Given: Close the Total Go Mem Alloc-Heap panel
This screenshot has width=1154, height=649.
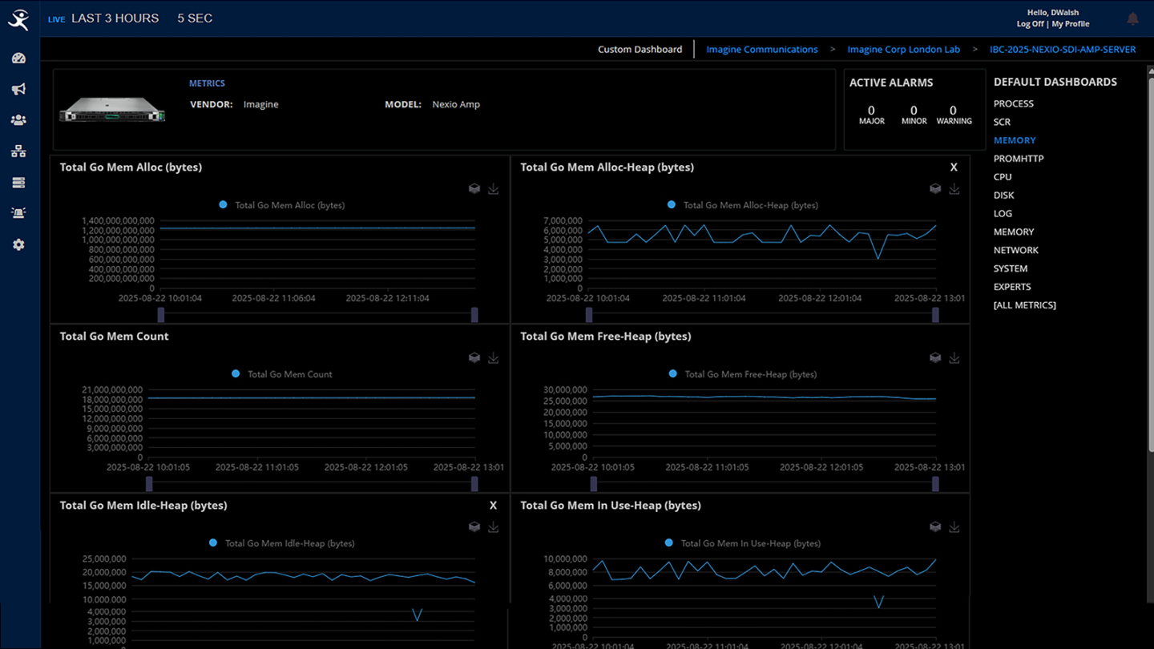Looking at the screenshot, I should pyautogui.click(x=954, y=167).
